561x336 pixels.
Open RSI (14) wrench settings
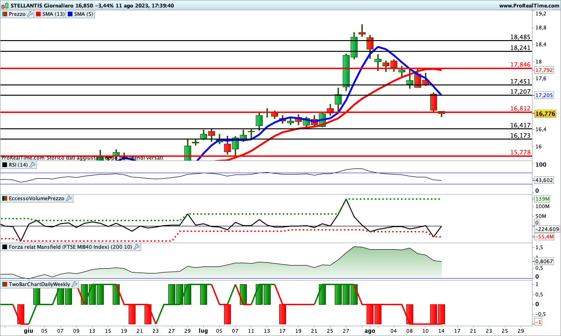click(32, 165)
